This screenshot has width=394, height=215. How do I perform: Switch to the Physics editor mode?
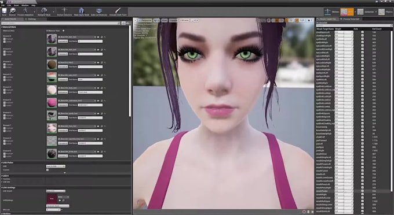(386, 12)
